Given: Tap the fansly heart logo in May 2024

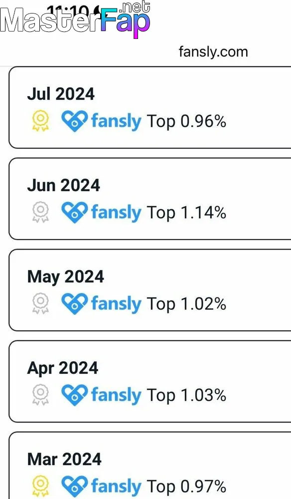Looking at the screenshot, I should click(x=74, y=303).
